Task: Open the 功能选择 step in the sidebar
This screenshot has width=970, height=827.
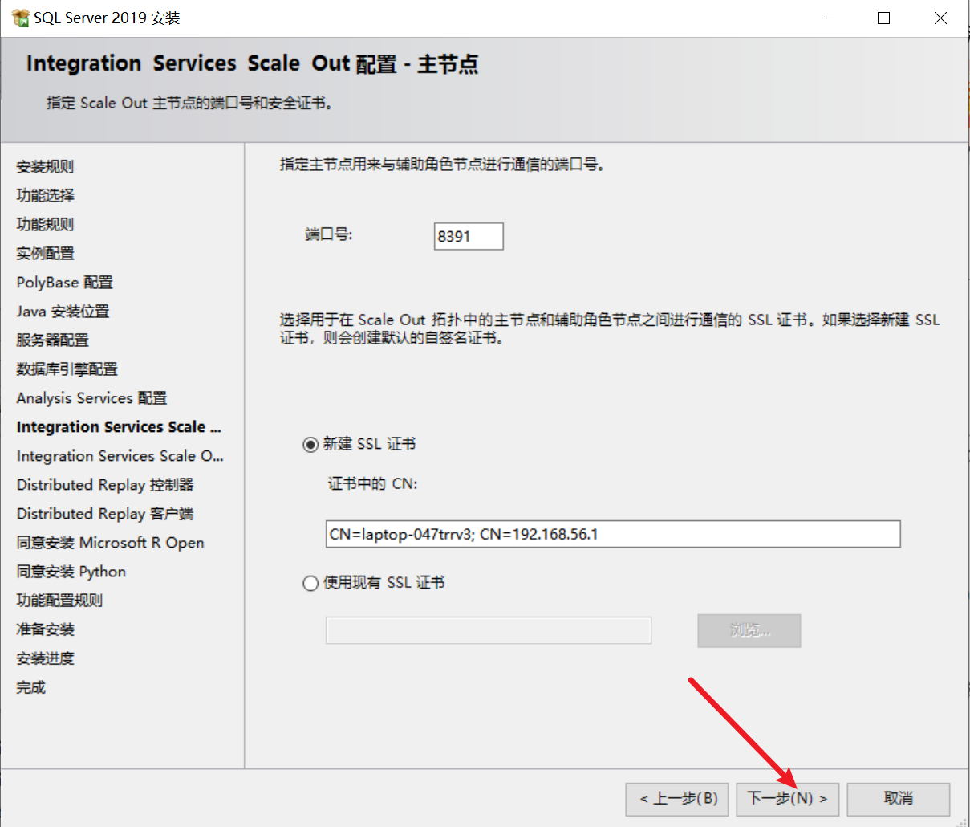Action: [45, 196]
